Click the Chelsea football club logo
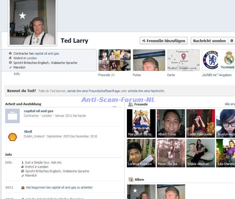This screenshot has height=199, width=235. point(210,60)
